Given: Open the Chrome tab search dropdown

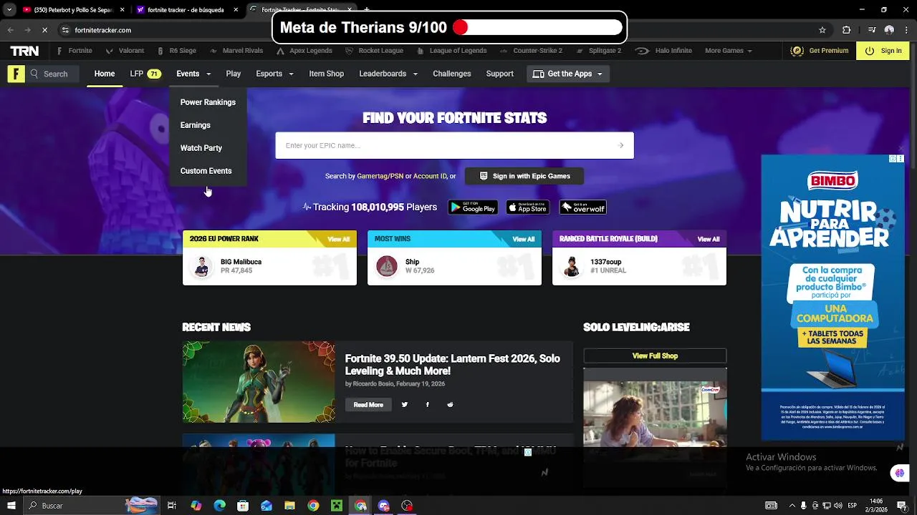Looking at the screenshot, I should pyautogui.click(x=9, y=10).
